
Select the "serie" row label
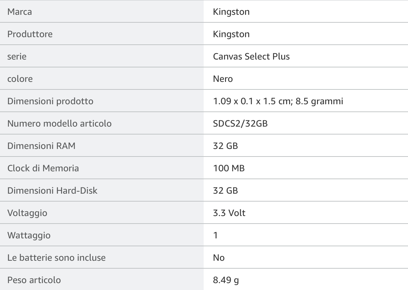click(17, 57)
